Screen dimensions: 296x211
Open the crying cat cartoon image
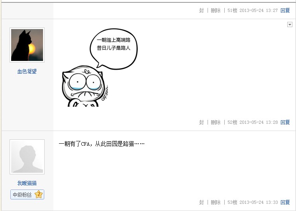point(100,68)
